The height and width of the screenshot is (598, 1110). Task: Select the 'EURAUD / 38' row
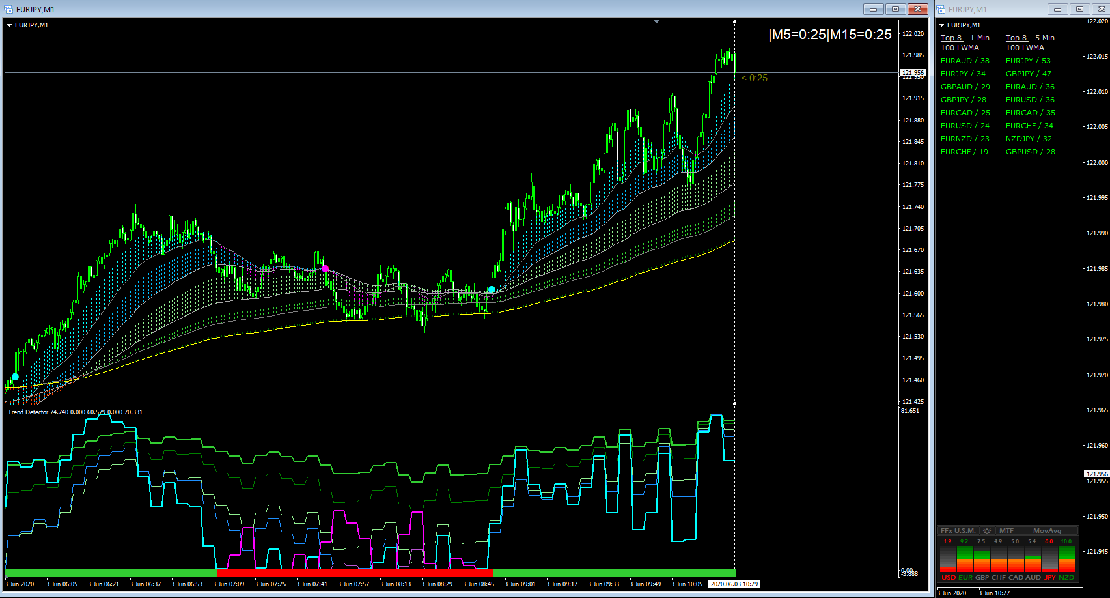tap(965, 61)
